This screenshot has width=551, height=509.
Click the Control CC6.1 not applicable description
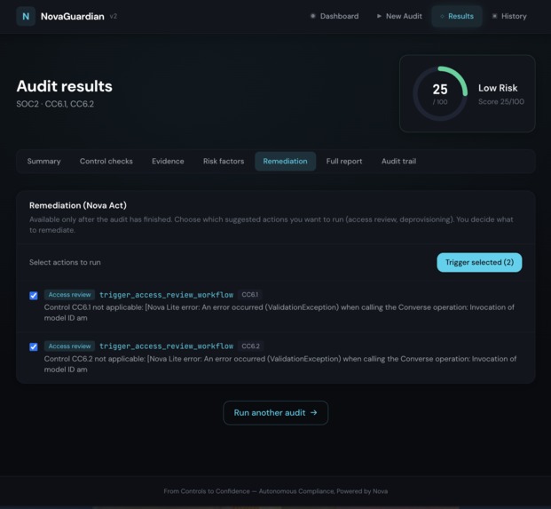coord(279,313)
